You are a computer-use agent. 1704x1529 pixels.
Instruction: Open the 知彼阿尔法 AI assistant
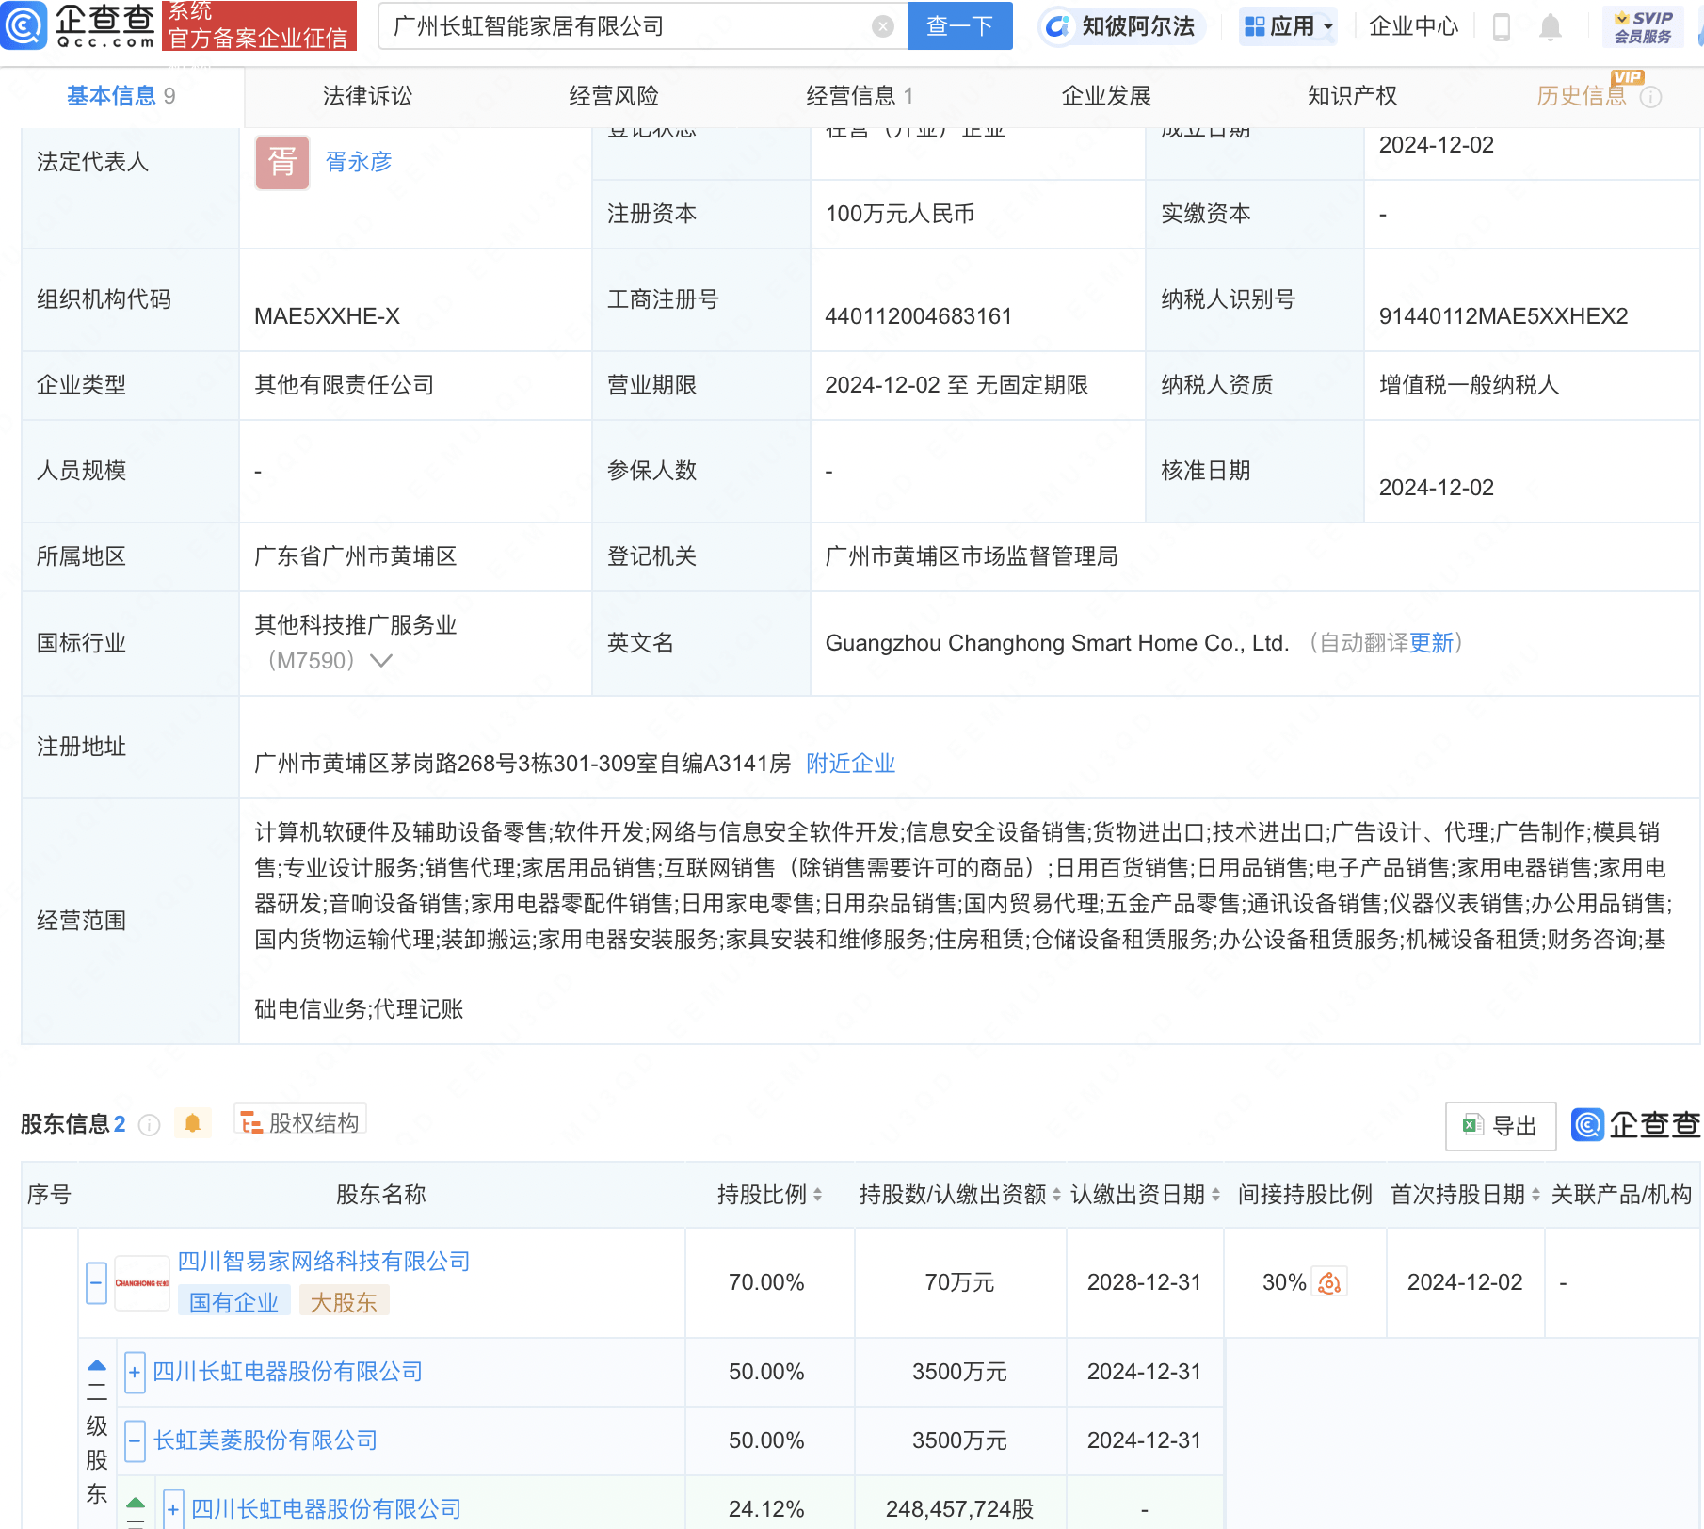(x=1121, y=26)
